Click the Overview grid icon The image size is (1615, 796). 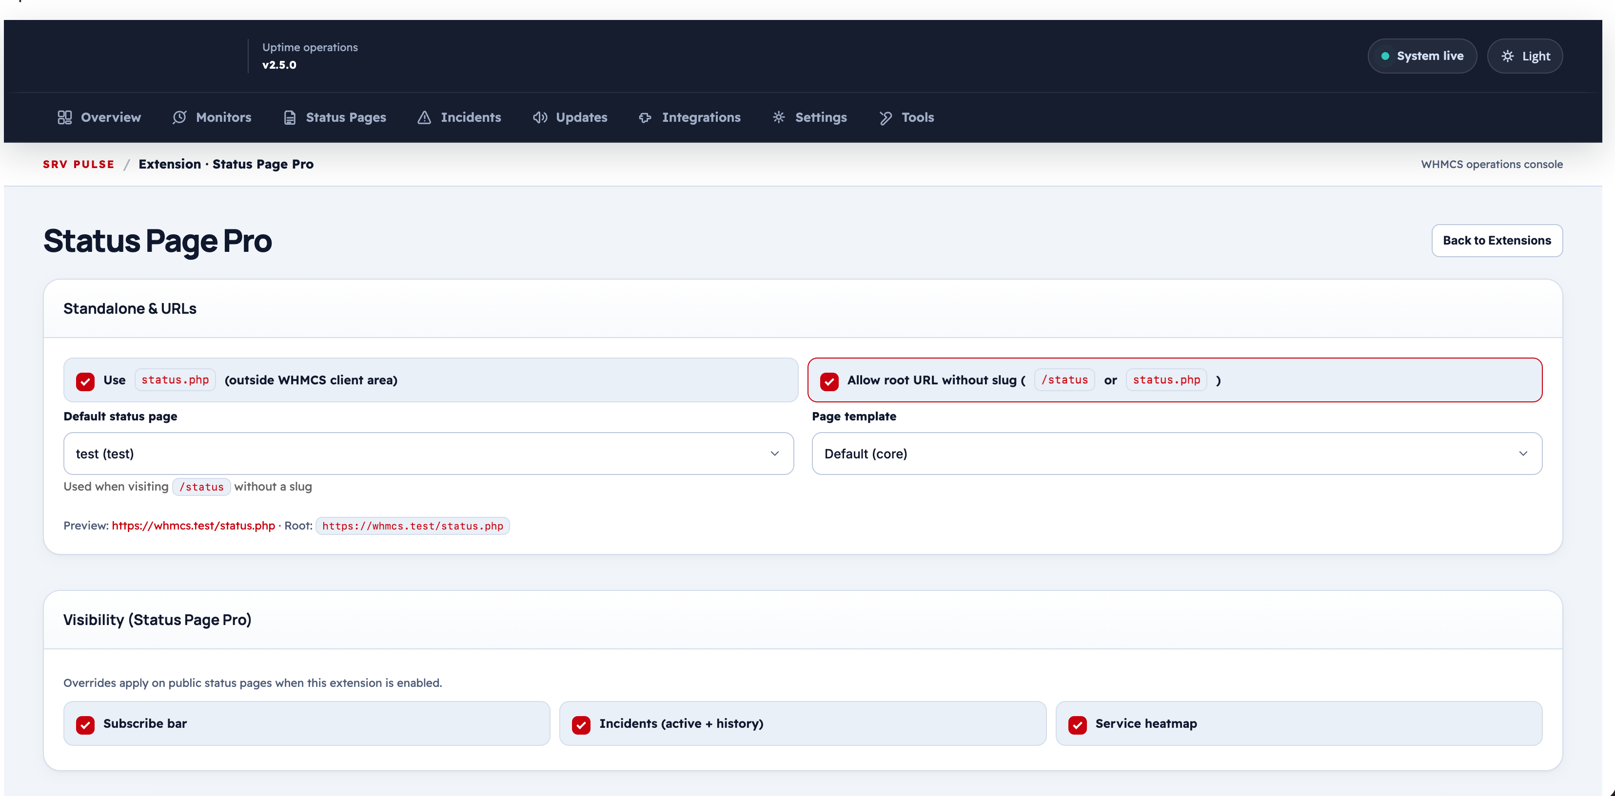64,117
